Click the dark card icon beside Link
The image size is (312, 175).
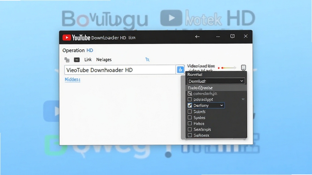click(x=77, y=60)
